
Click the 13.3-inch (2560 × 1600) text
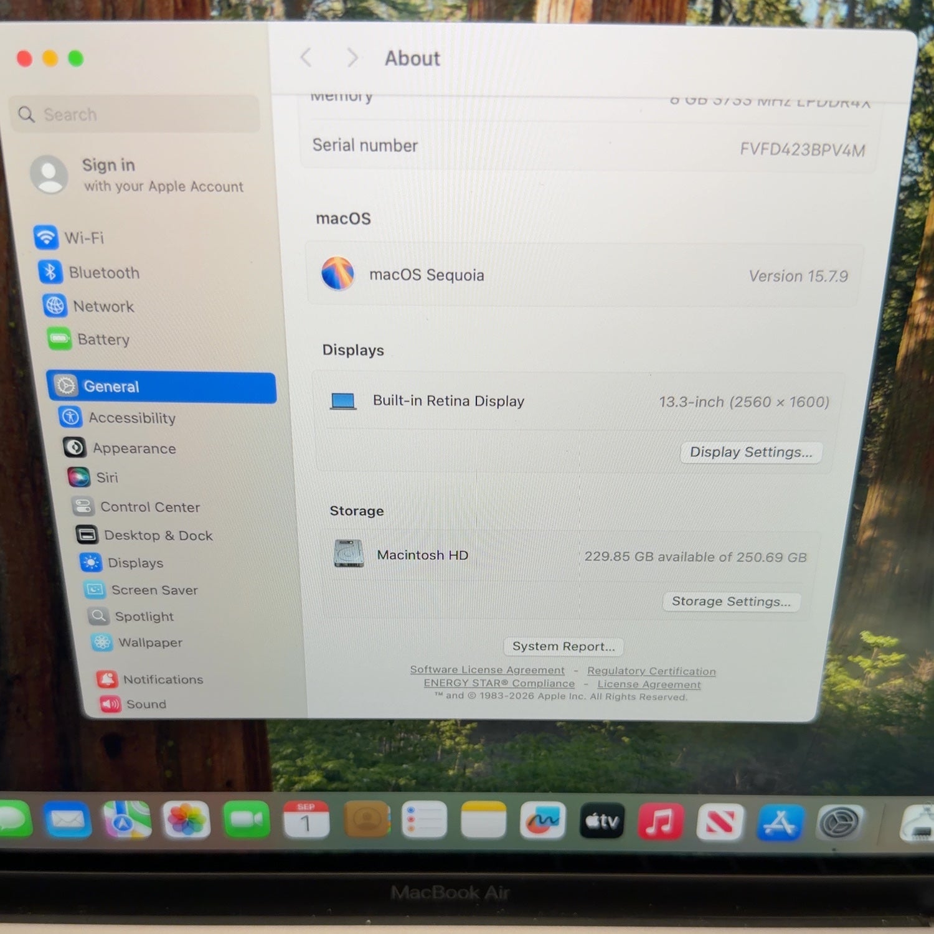coord(744,402)
